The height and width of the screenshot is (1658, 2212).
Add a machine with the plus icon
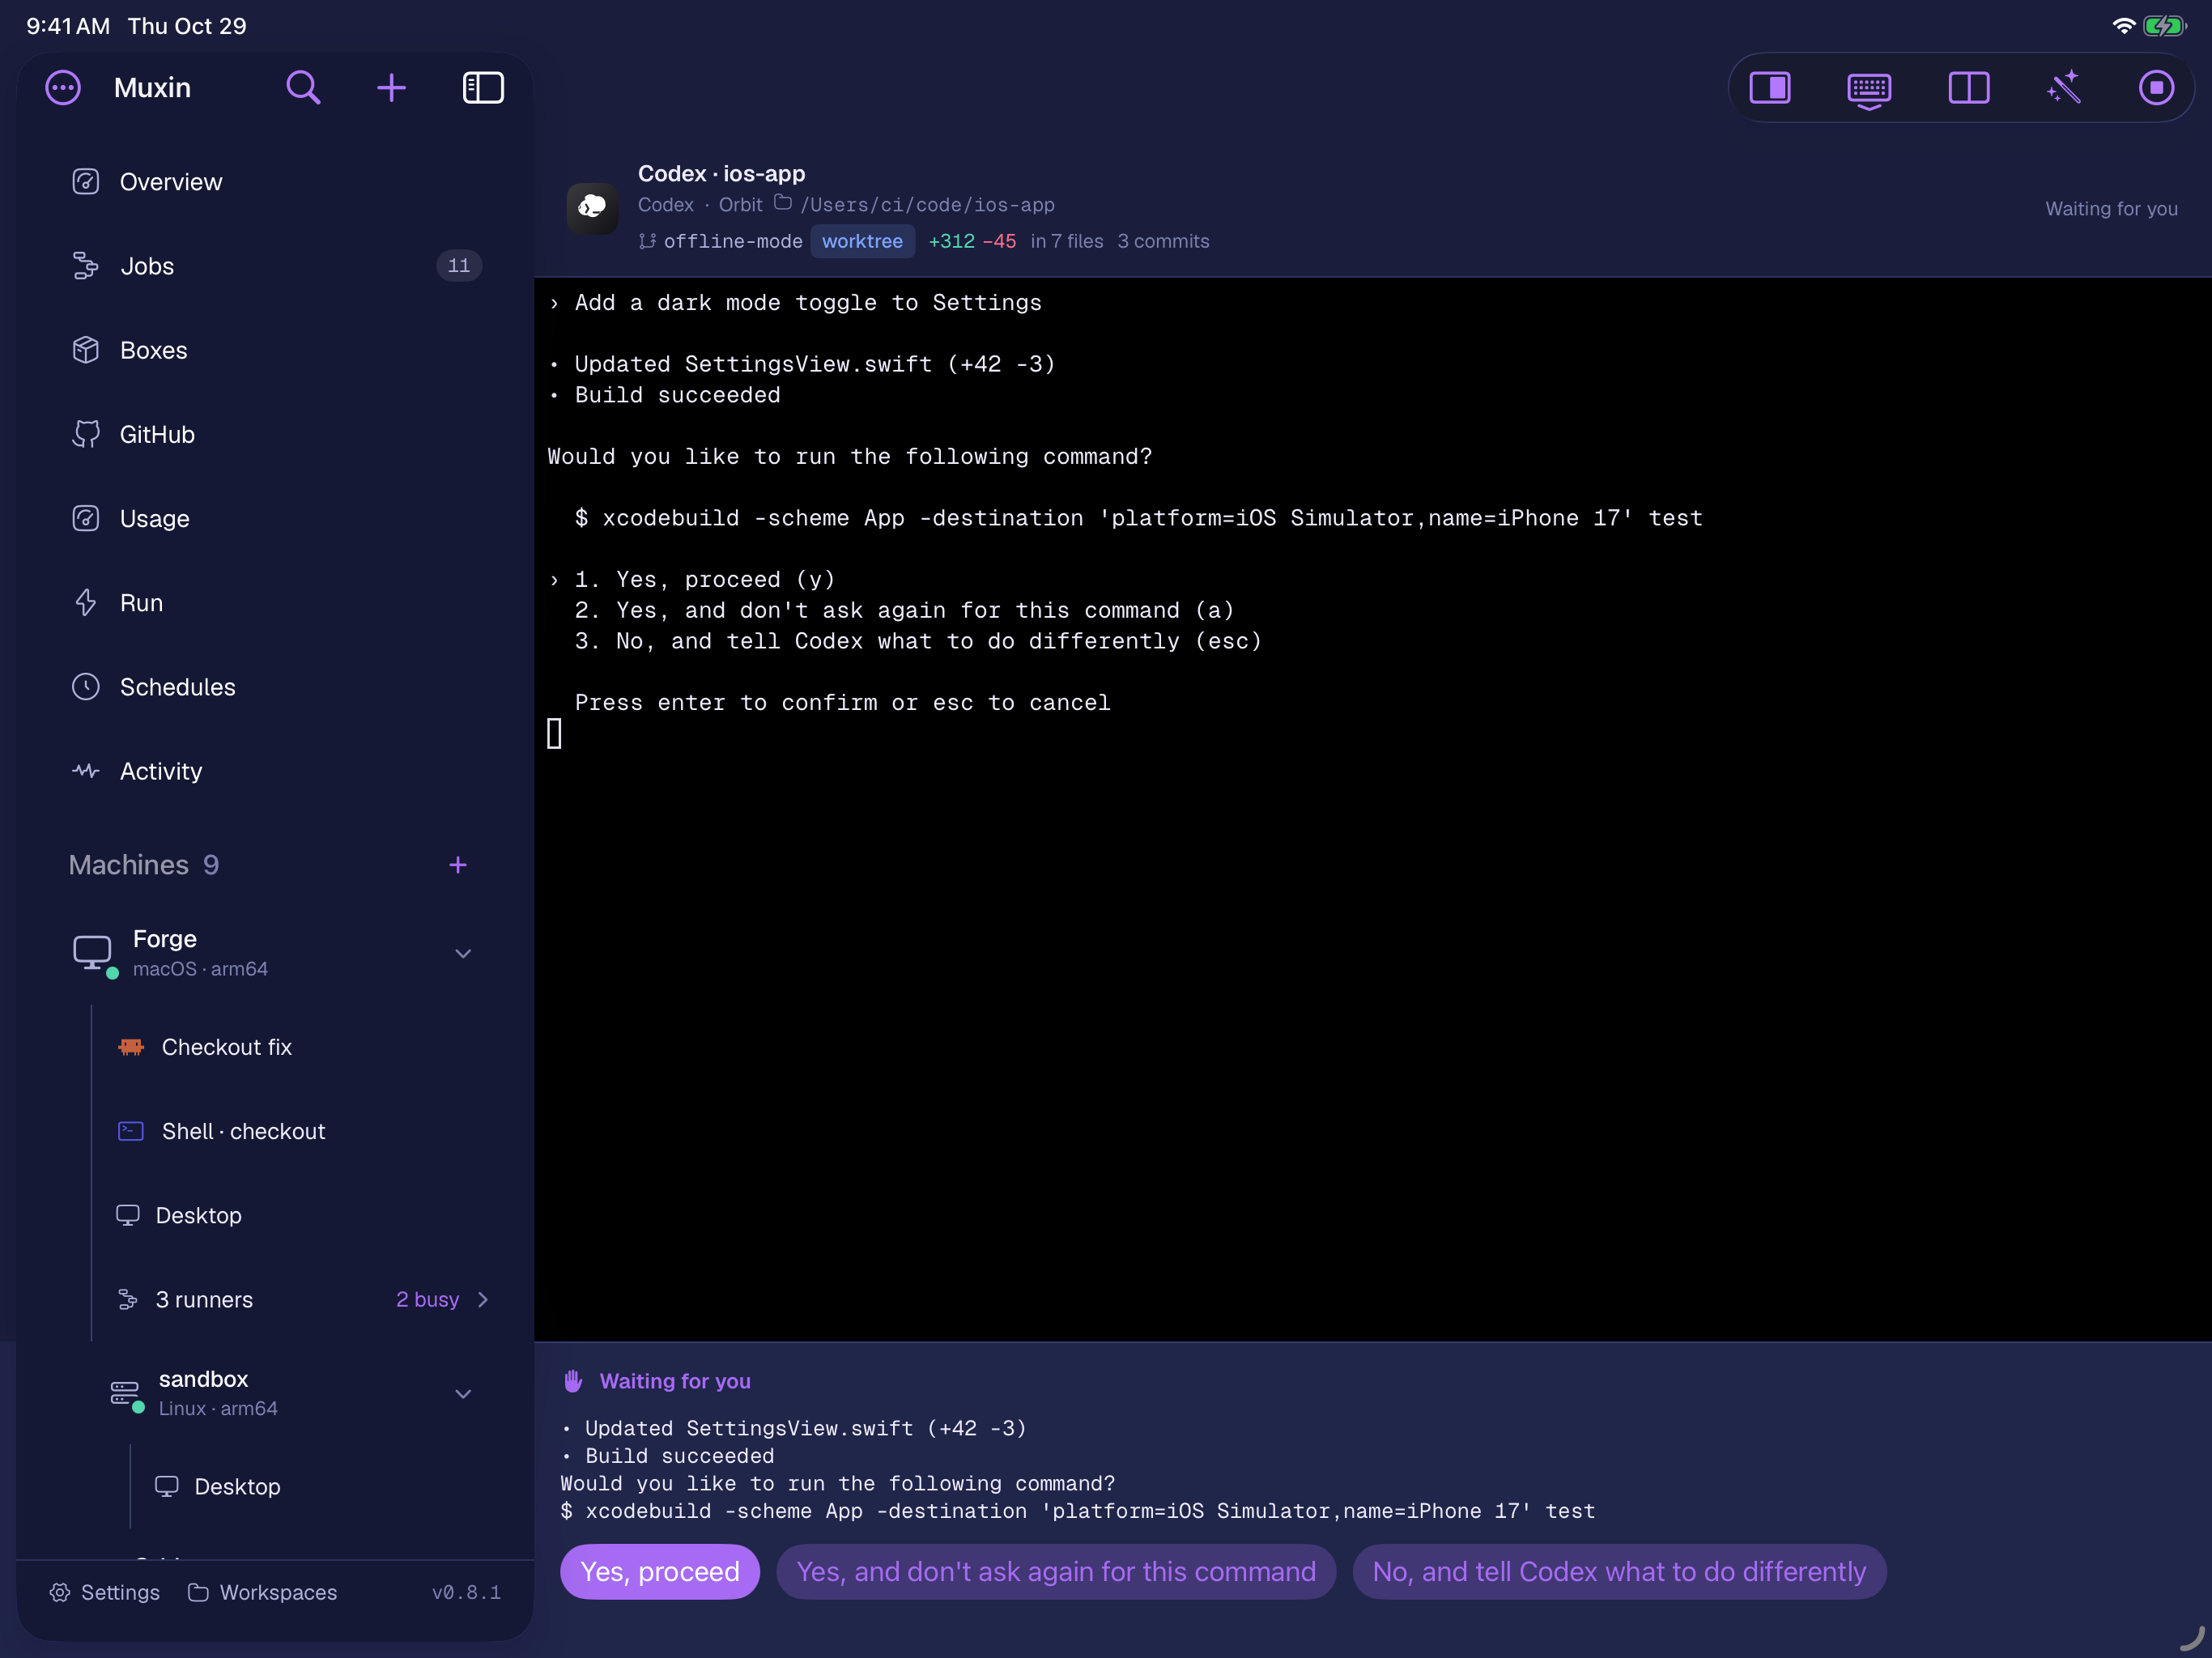click(458, 865)
